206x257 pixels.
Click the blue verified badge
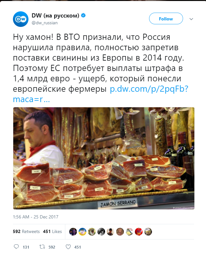point(83,16)
